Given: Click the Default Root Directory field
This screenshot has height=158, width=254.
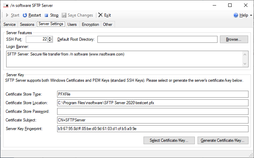Looking at the screenshot, I should point(157,39).
